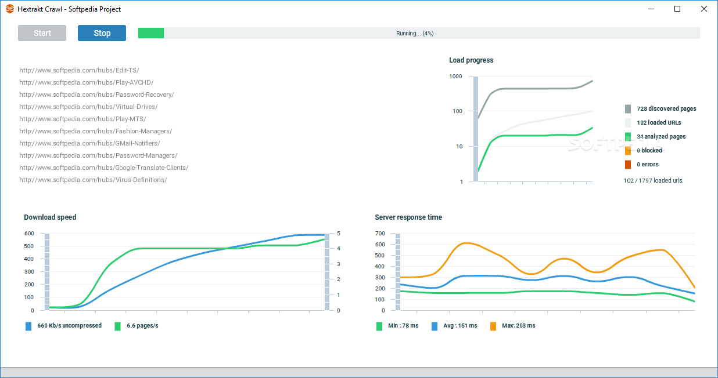This screenshot has height=378, width=718.
Task: Click the '6.6 pages/s' label
Action: pyautogui.click(x=142, y=326)
